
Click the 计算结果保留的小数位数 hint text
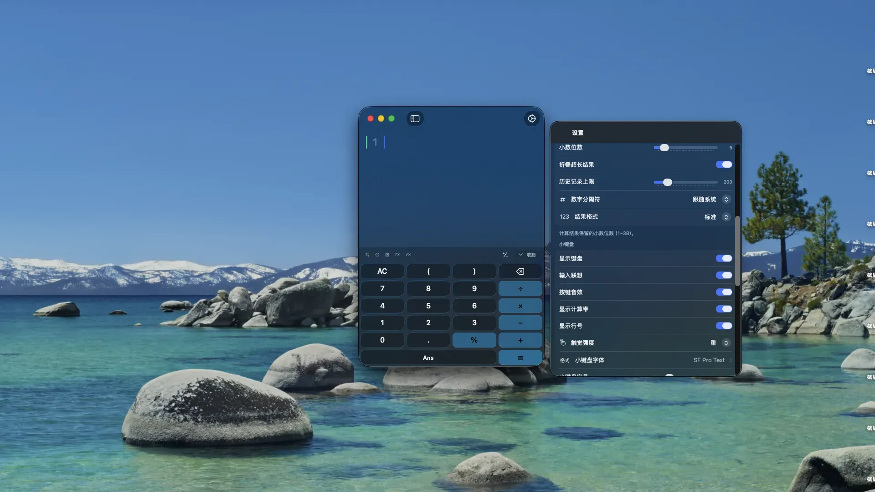click(x=597, y=233)
